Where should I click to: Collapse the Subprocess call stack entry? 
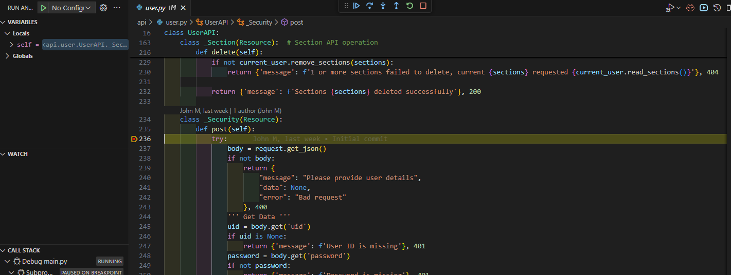click(x=12, y=272)
